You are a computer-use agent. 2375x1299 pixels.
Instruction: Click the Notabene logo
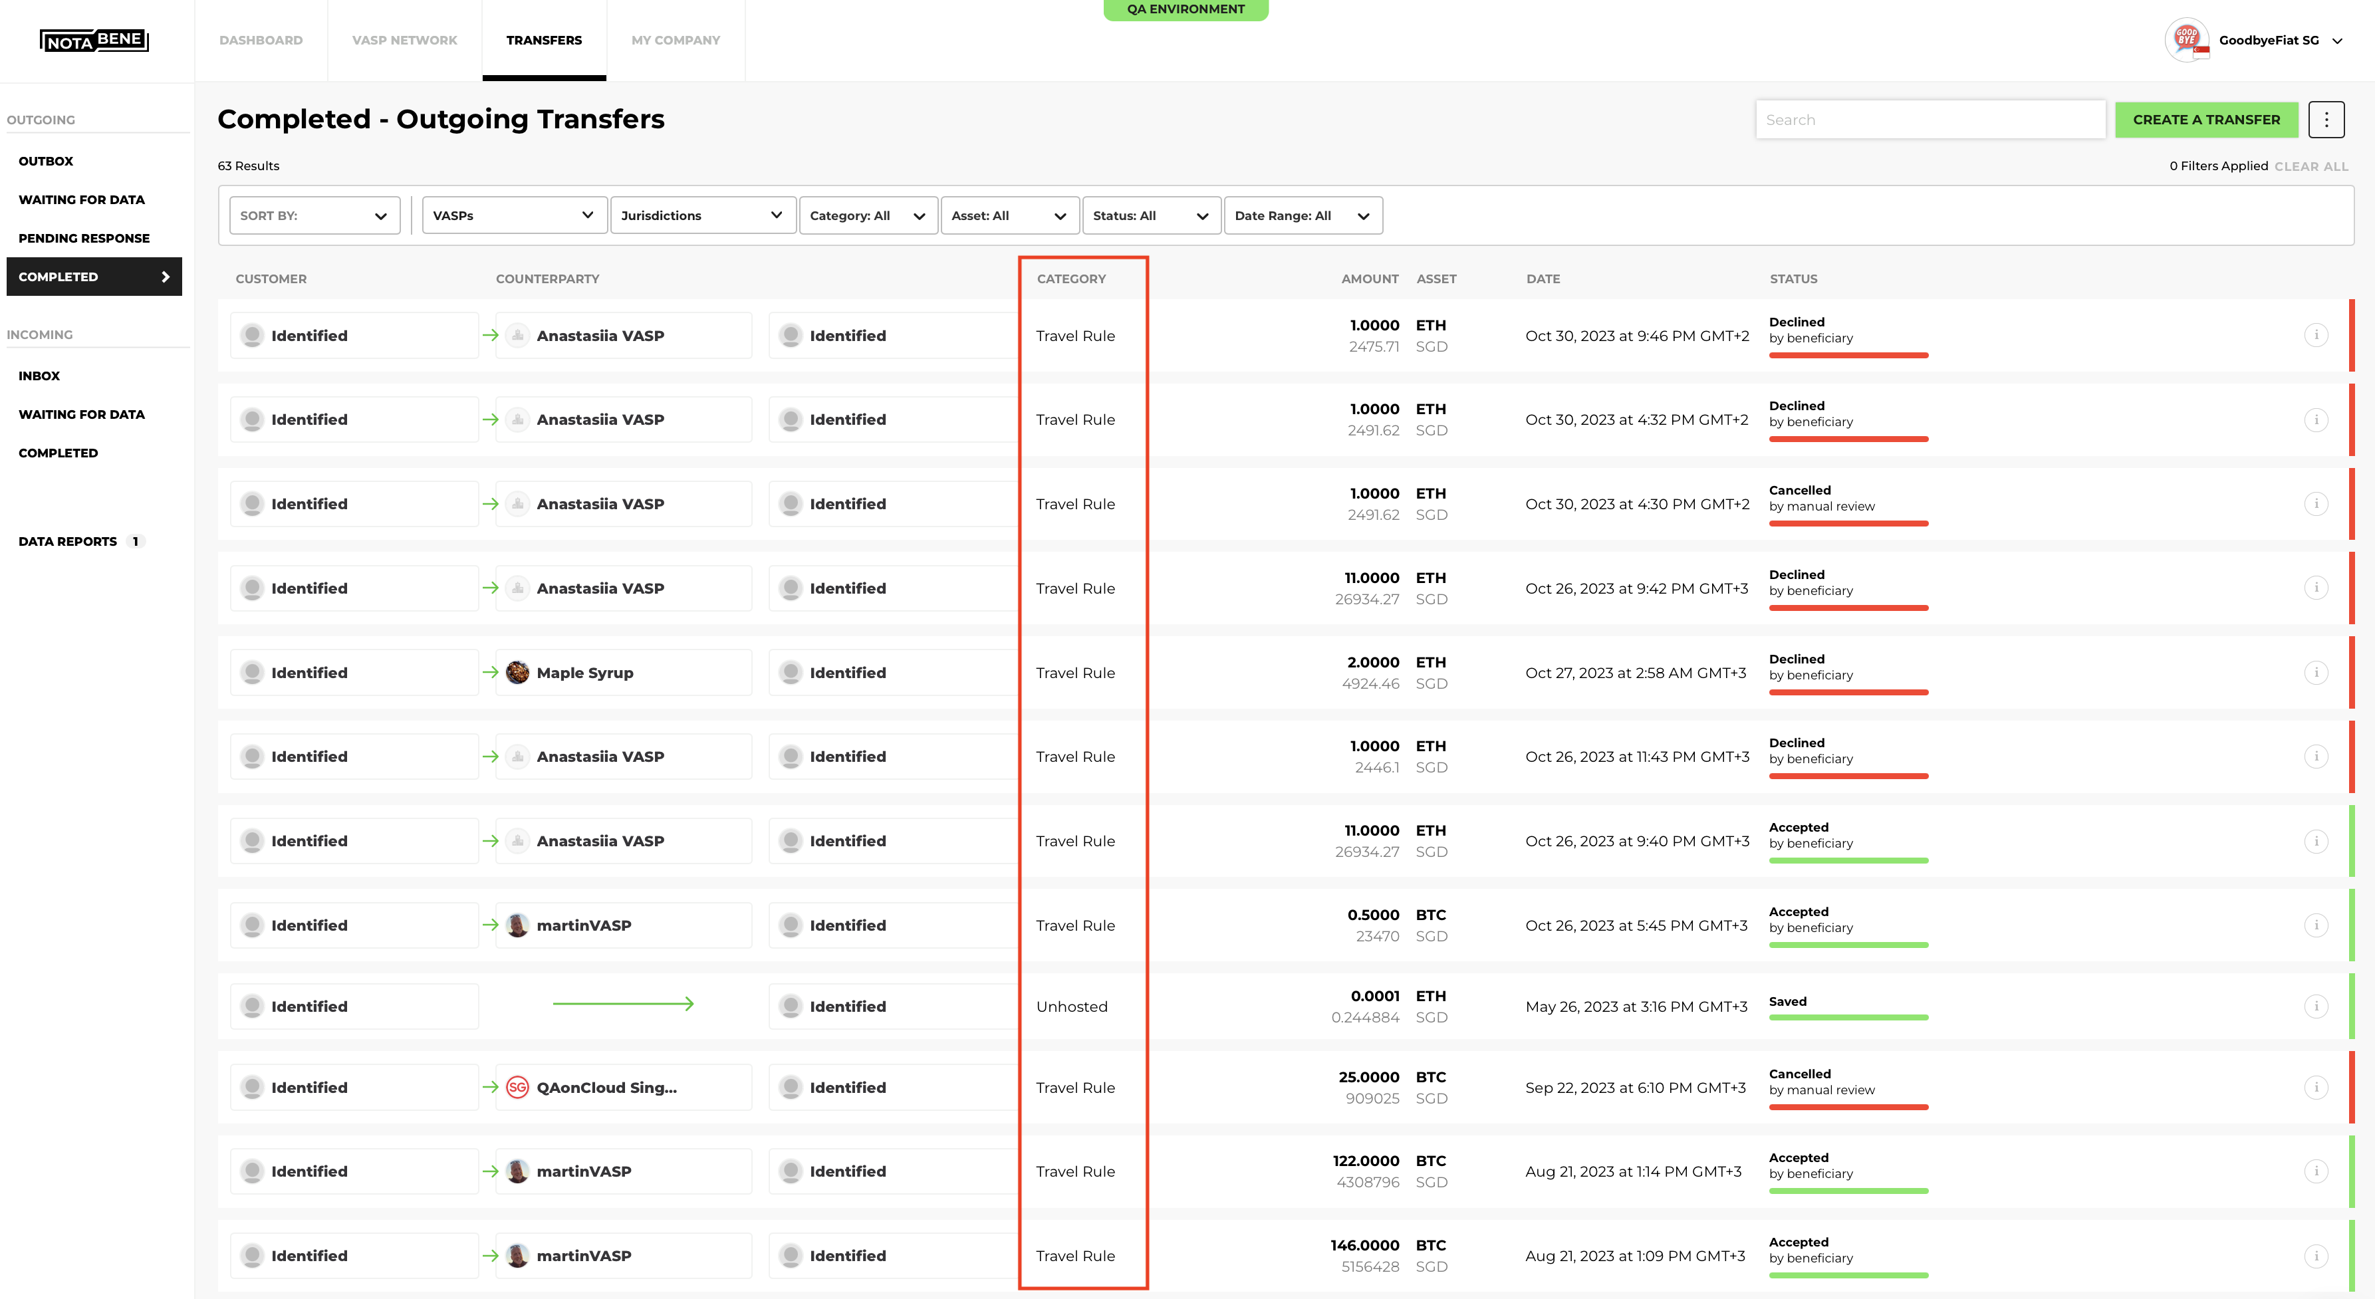(94, 41)
